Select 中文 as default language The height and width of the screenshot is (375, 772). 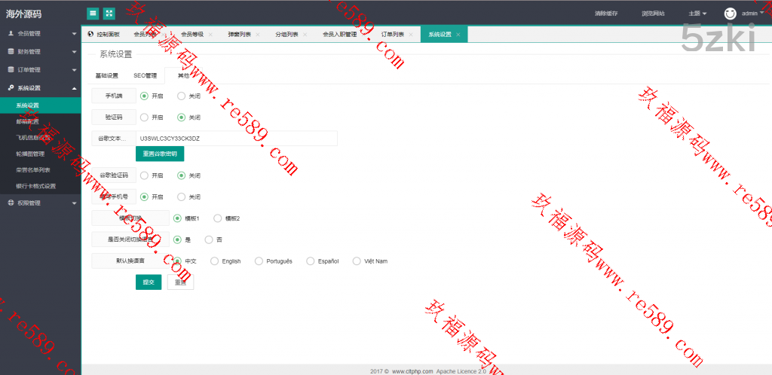pyautogui.click(x=177, y=261)
